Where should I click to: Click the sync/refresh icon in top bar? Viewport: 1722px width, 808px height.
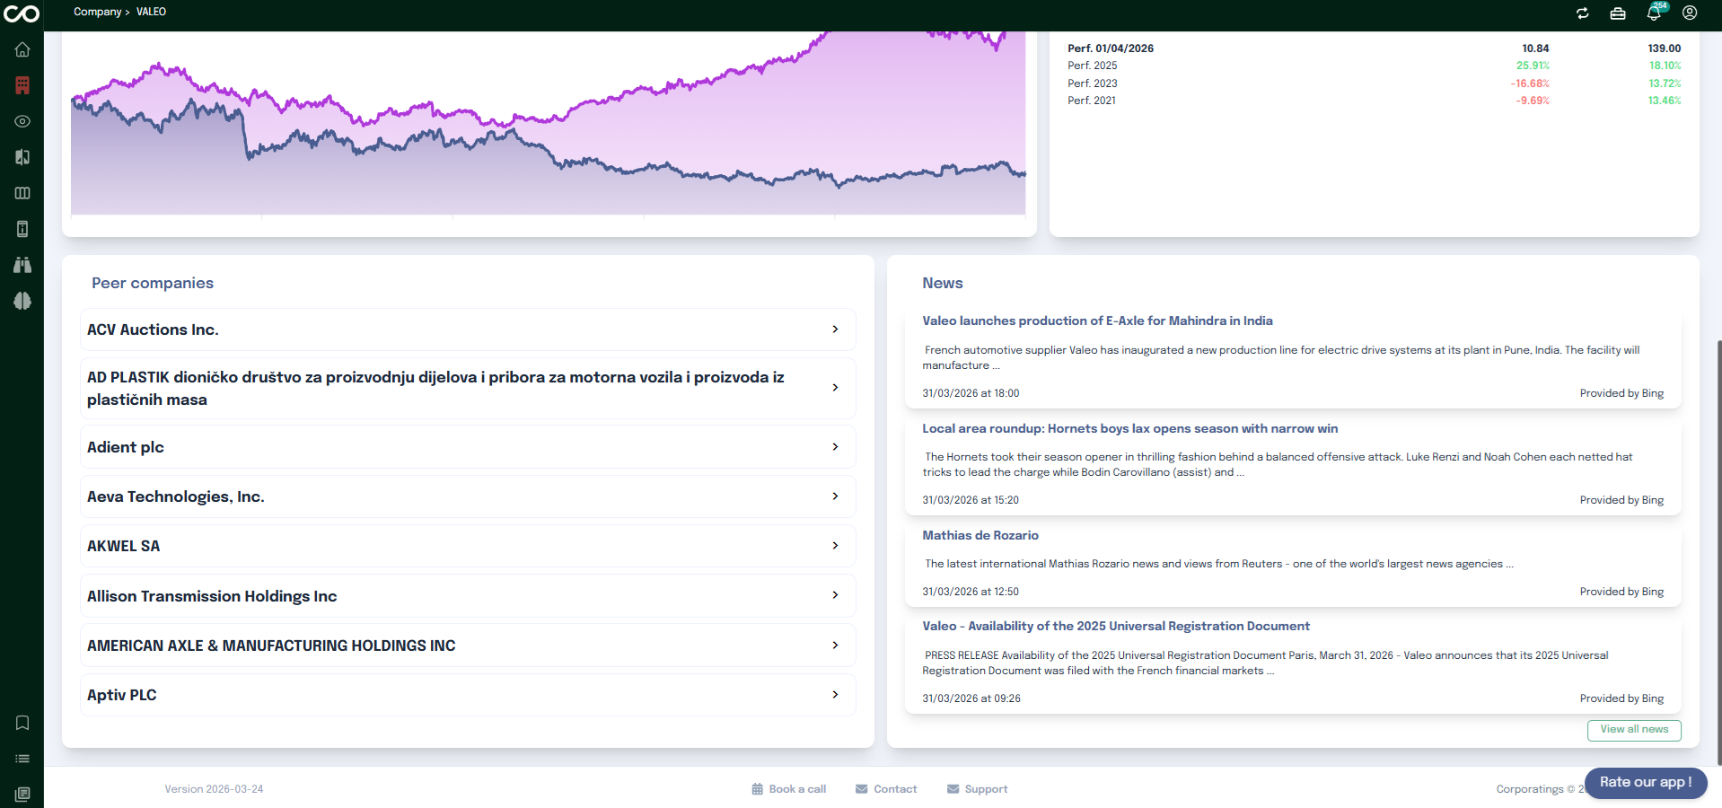pyautogui.click(x=1582, y=13)
